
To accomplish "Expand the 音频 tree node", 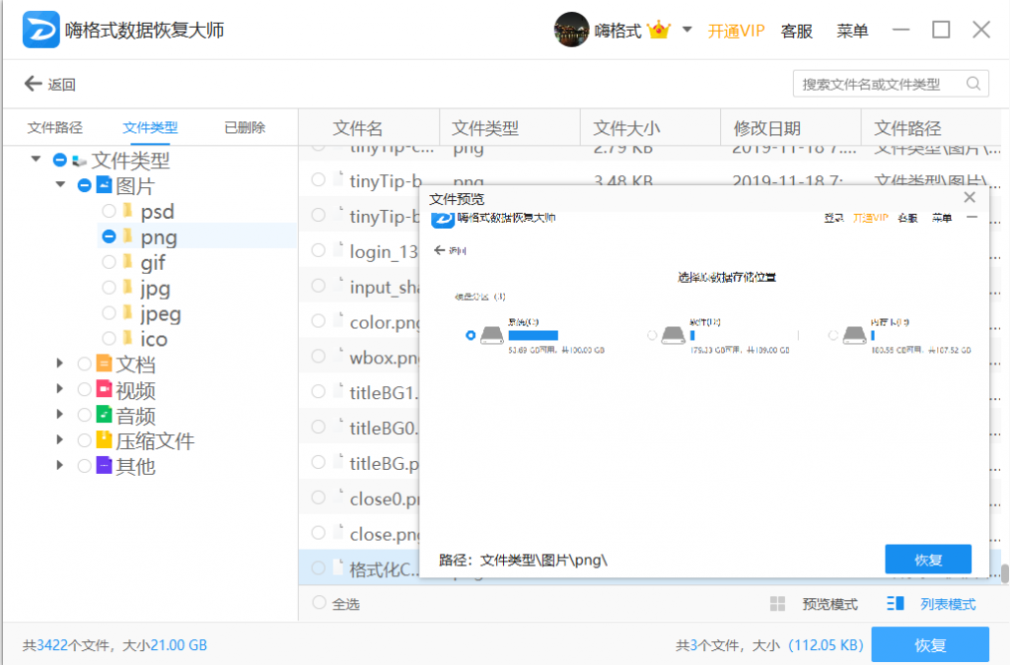I will point(60,414).
